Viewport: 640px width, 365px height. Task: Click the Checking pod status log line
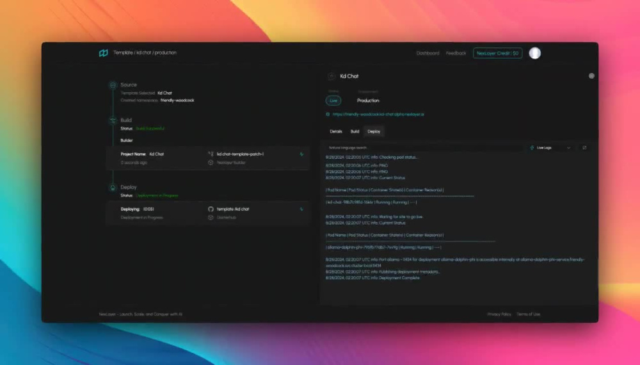(372, 157)
